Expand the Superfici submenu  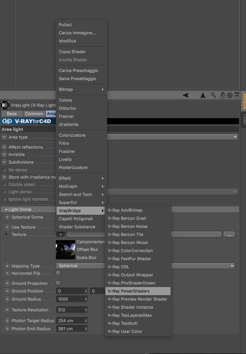[81, 203]
